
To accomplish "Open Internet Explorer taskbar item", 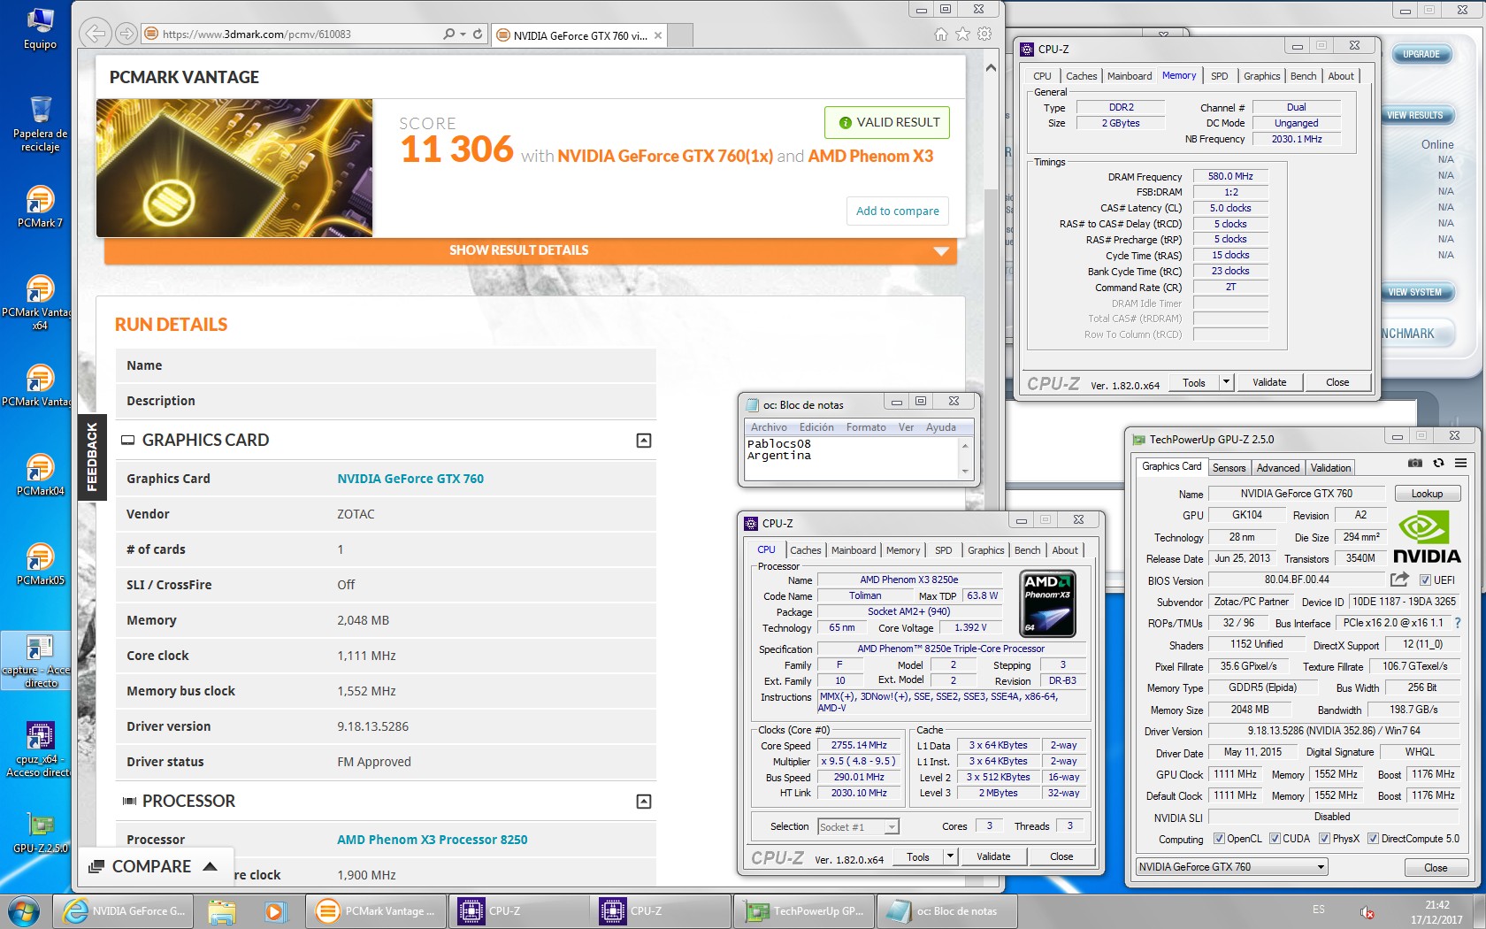I will [x=124, y=911].
